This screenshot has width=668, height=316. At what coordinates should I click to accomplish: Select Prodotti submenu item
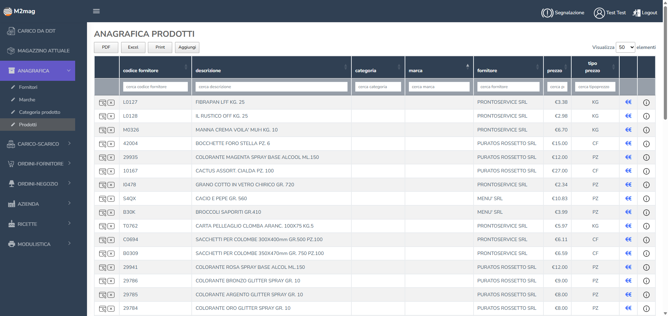(x=38, y=125)
